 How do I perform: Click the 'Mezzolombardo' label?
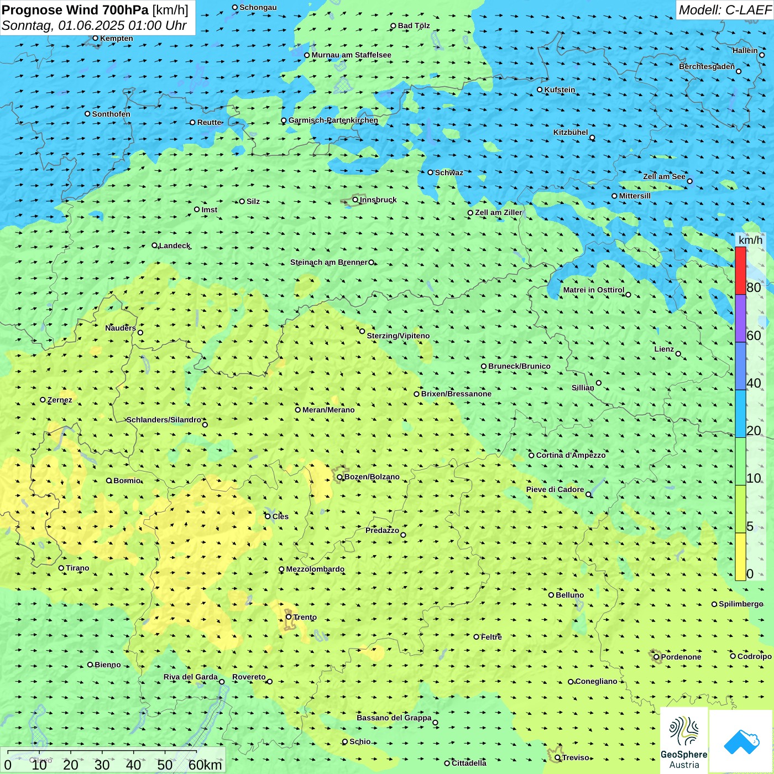point(315,569)
